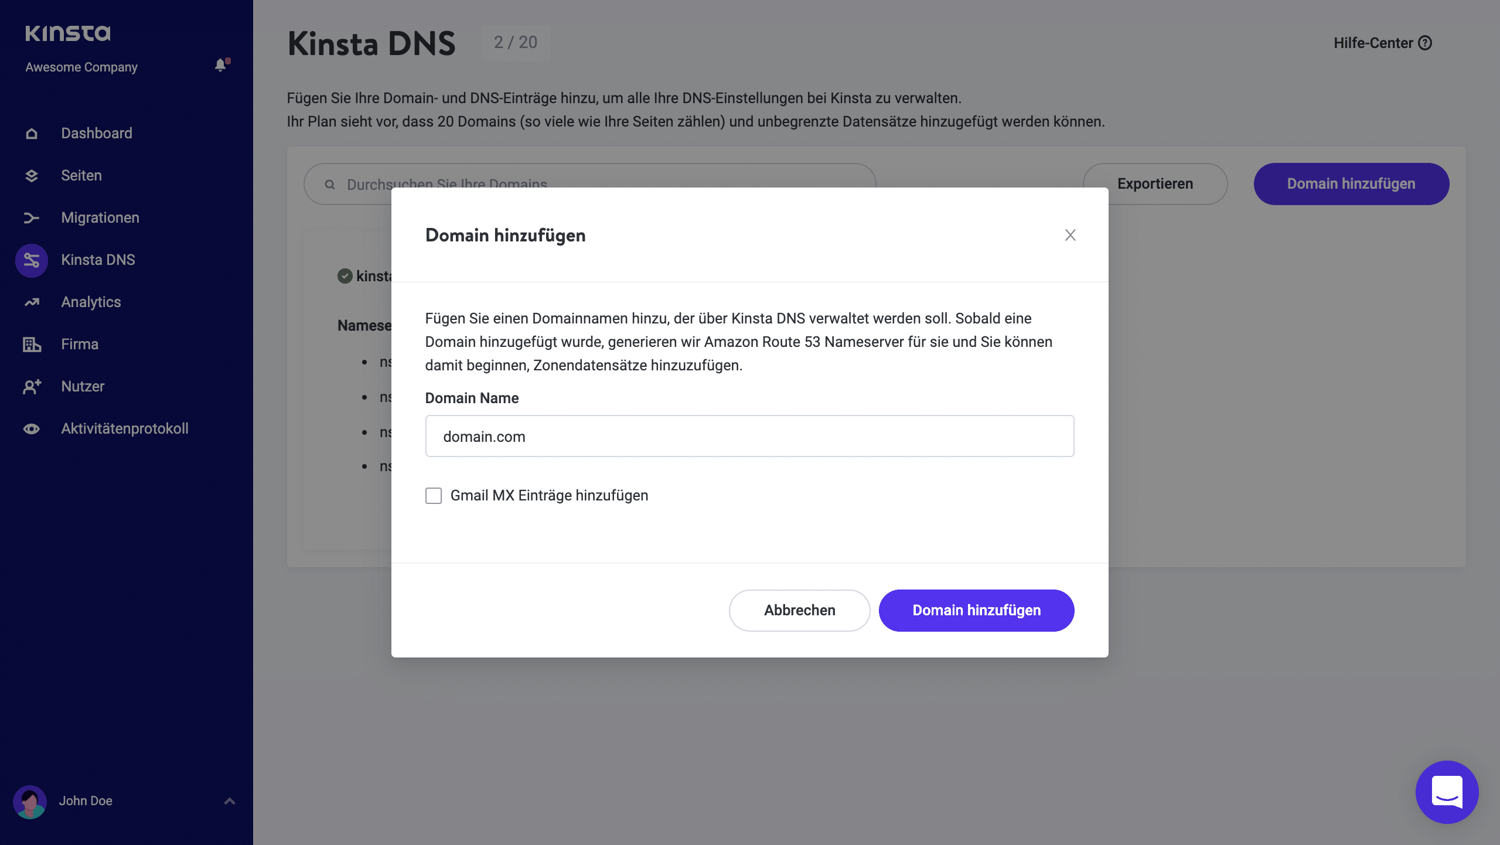Click the Abbrechen button
The width and height of the screenshot is (1500, 845).
pos(799,610)
